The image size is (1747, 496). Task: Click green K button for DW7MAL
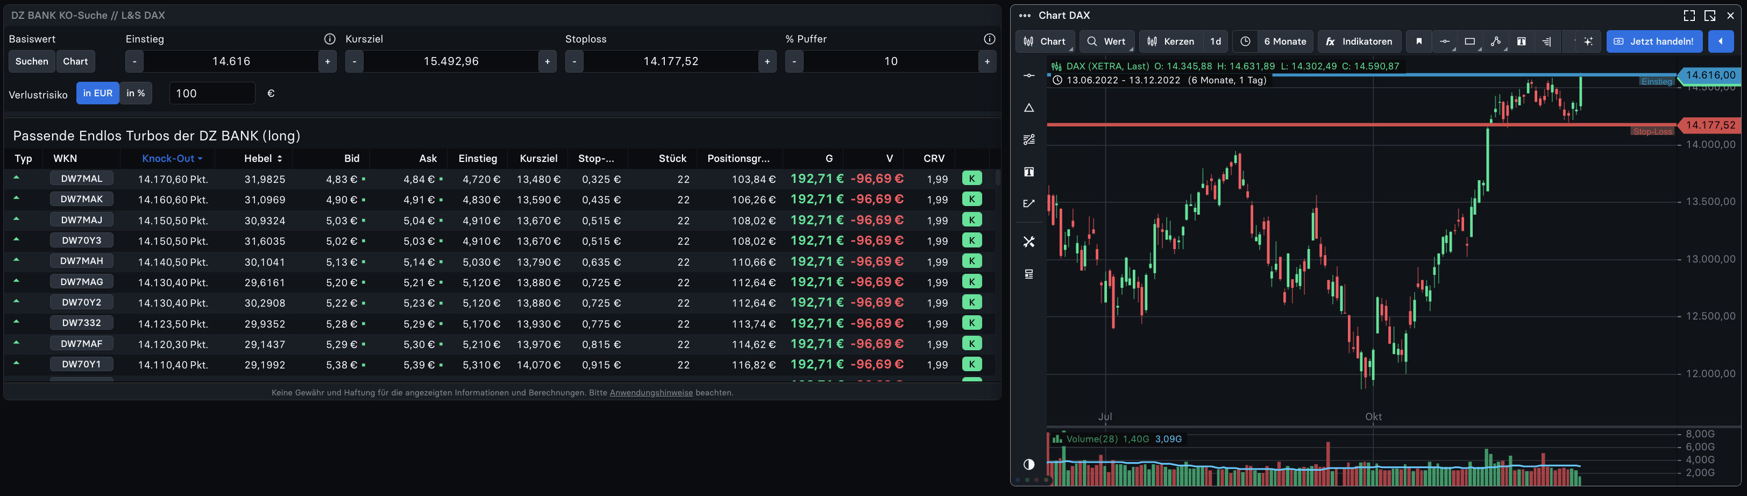coord(972,179)
